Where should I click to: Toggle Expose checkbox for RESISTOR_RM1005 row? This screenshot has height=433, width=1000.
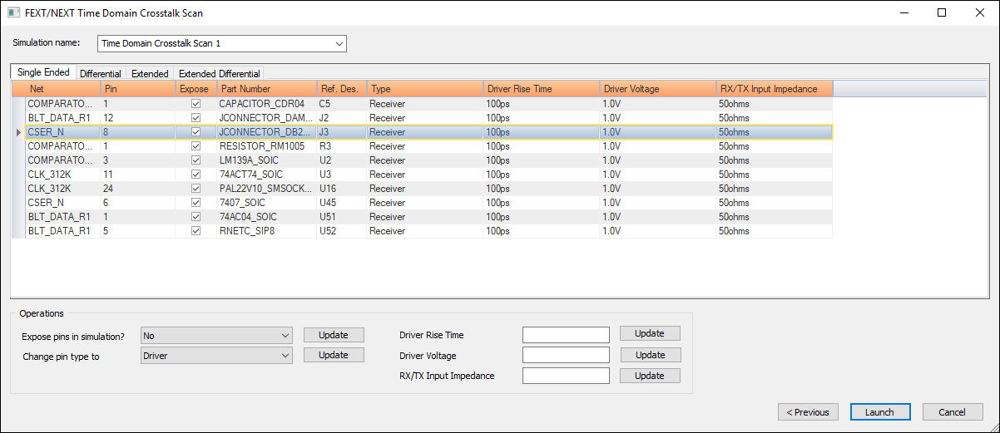pyautogui.click(x=196, y=146)
